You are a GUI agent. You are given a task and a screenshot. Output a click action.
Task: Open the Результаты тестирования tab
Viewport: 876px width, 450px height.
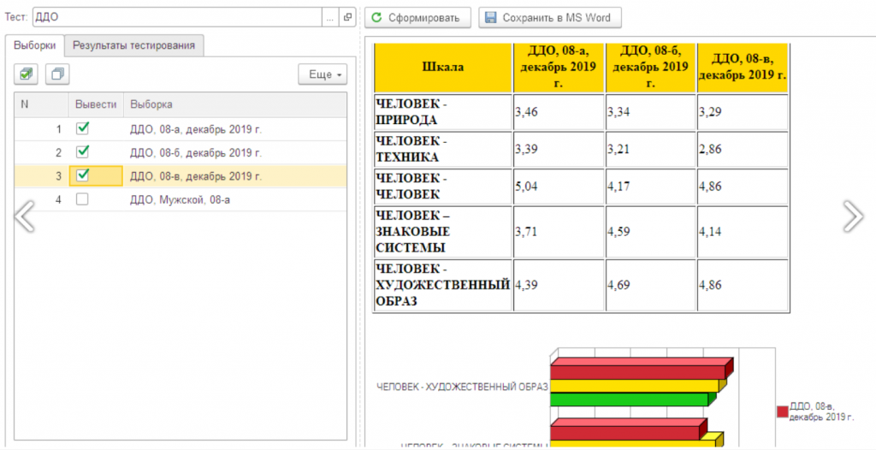pyautogui.click(x=133, y=45)
